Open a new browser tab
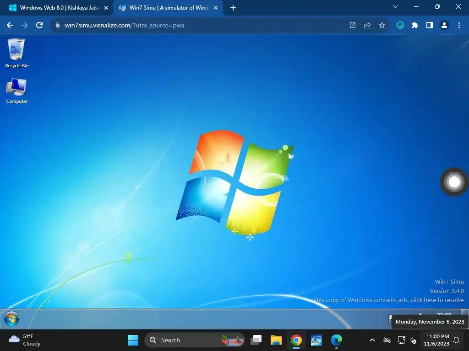This screenshot has height=351, width=469. [x=233, y=8]
